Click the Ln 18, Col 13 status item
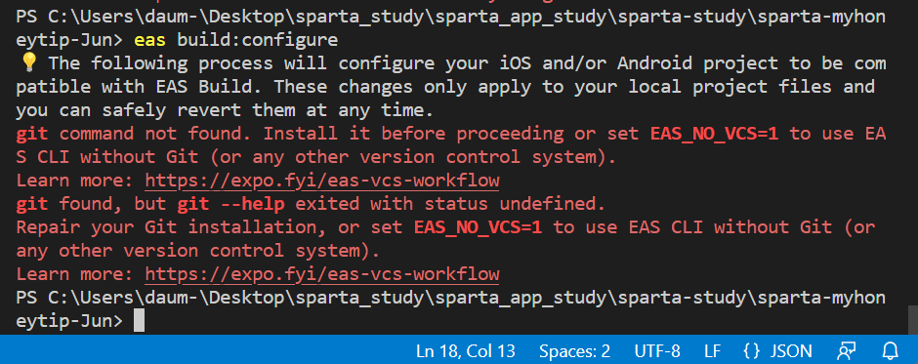918x364 pixels. pyautogui.click(x=466, y=351)
